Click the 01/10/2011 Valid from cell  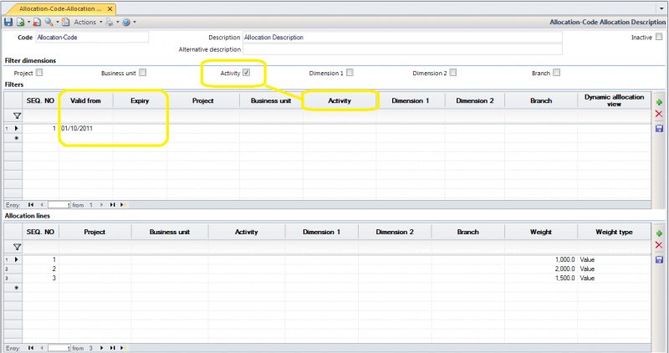pyautogui.click(x=86, y=128)
